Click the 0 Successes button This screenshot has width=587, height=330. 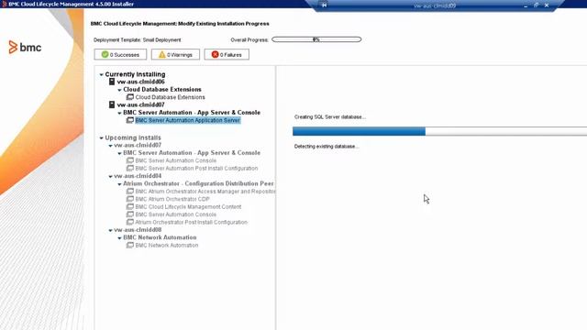pos(120,55)
